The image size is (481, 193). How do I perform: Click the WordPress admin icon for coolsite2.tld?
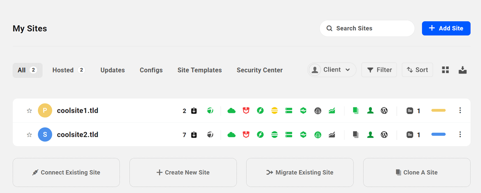click(x=384, y=135)
